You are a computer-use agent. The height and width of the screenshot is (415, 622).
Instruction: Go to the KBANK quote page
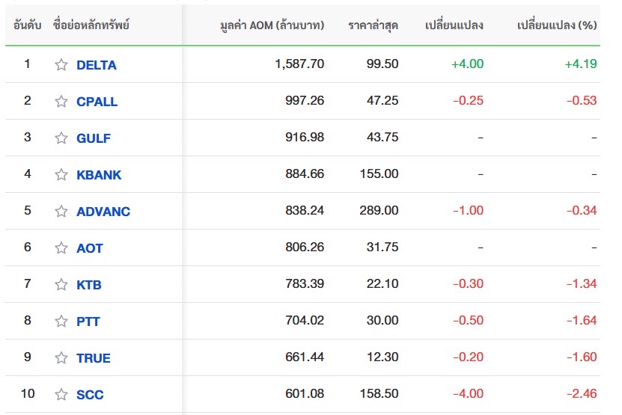tap(99, 175)
